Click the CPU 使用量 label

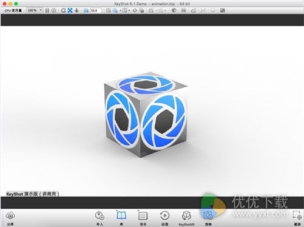(x=13, y=10)
